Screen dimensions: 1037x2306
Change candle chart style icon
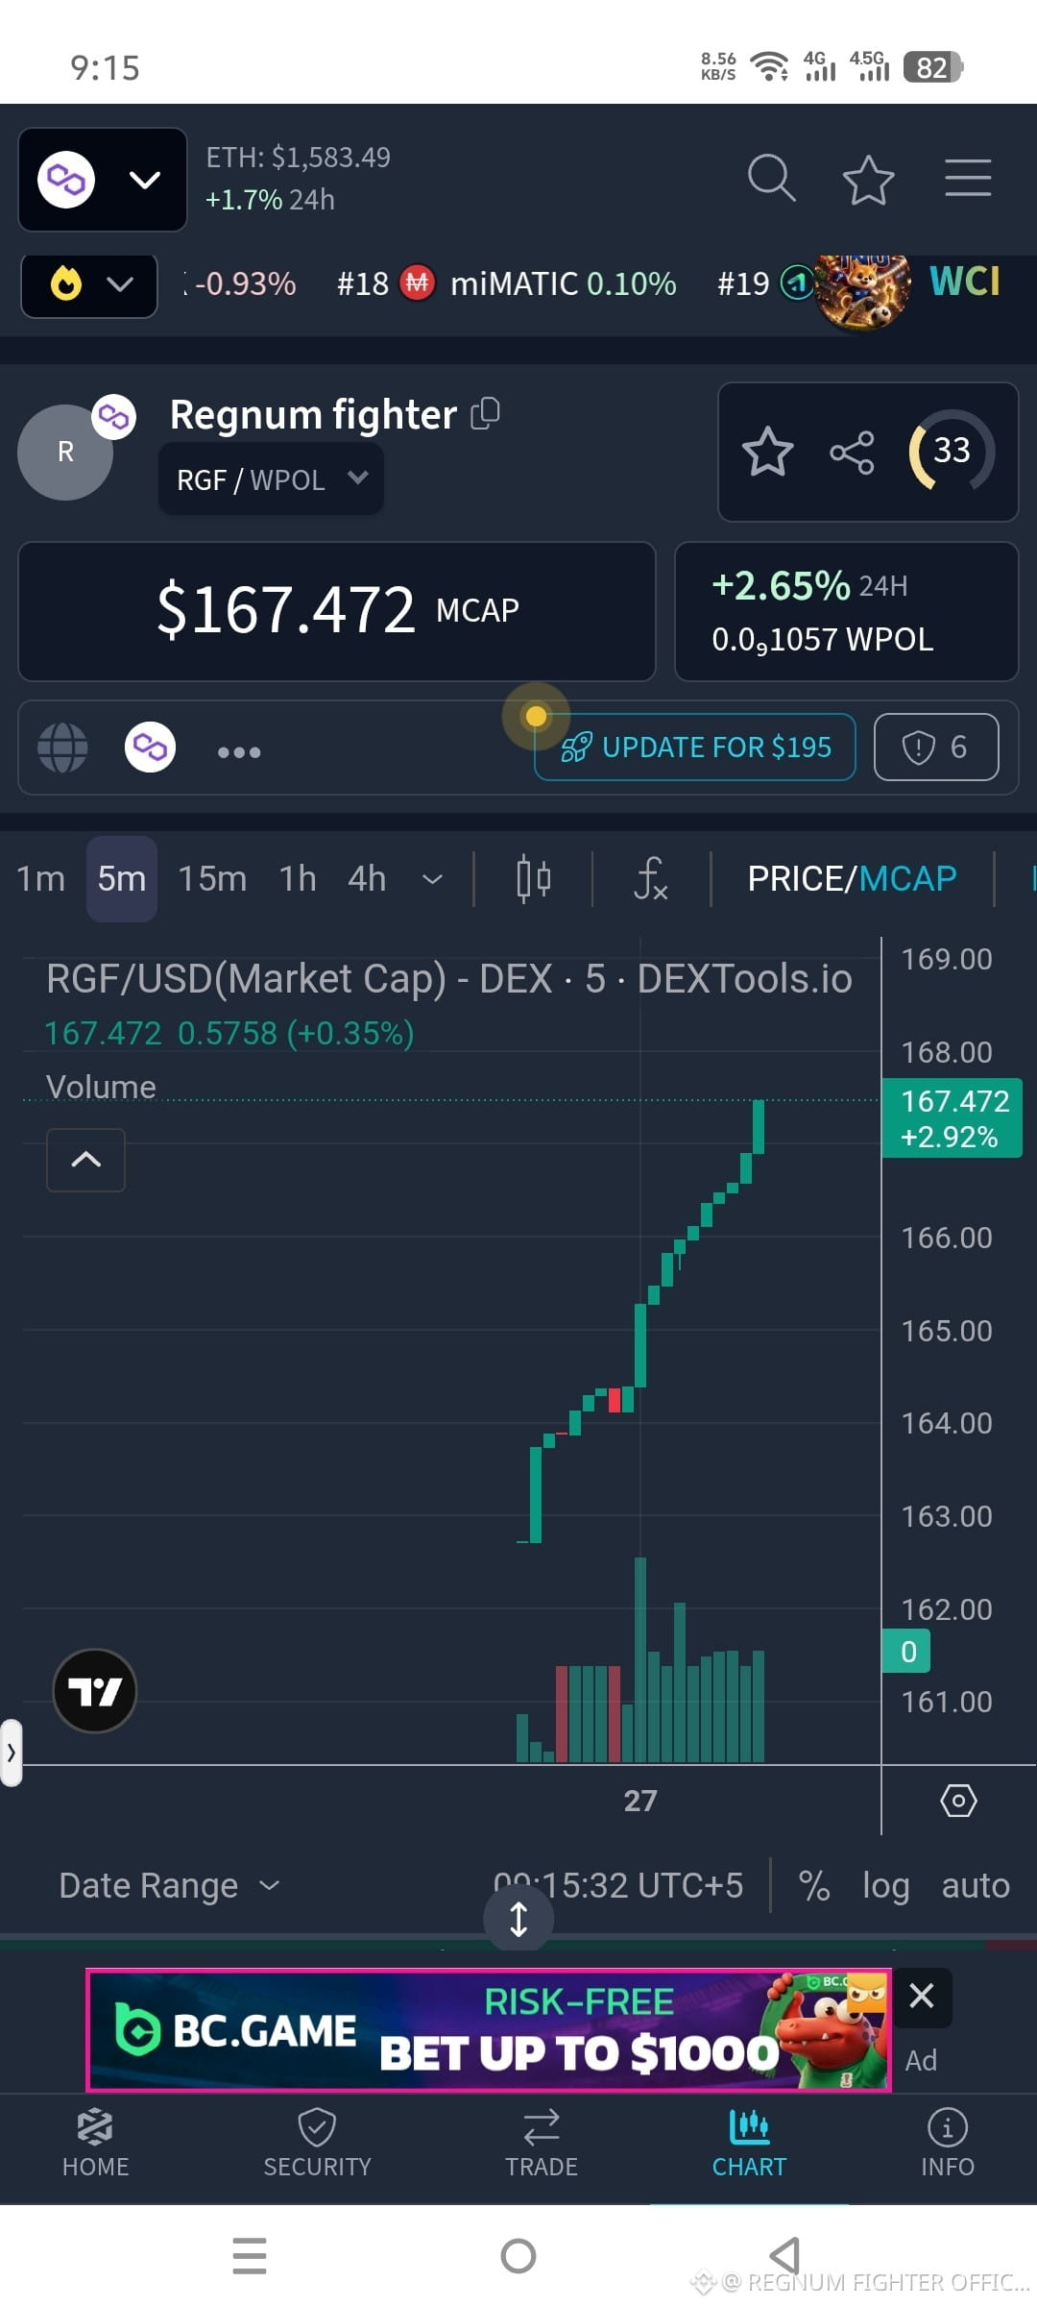534,878
